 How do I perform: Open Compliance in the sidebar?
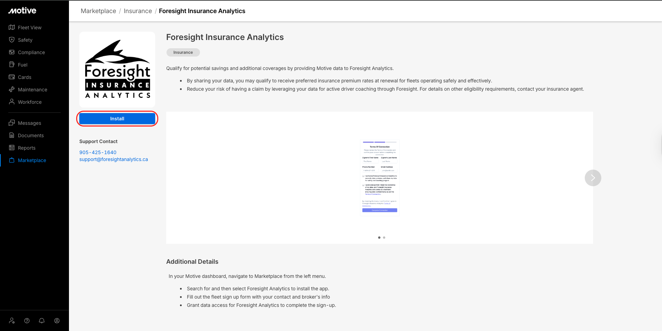(31, 52)
